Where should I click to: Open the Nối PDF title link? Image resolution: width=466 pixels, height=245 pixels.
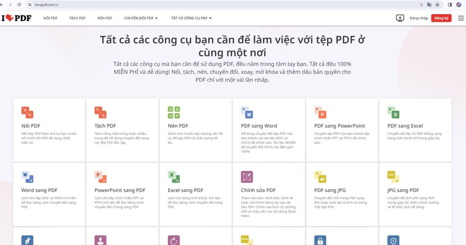pyautogui.click(x=30, y=126)
